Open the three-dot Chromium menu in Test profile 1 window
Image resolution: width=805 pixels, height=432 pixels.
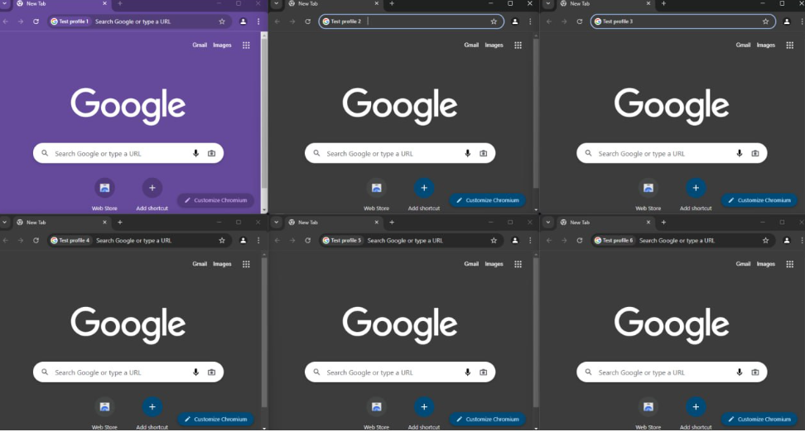[258, 22]
